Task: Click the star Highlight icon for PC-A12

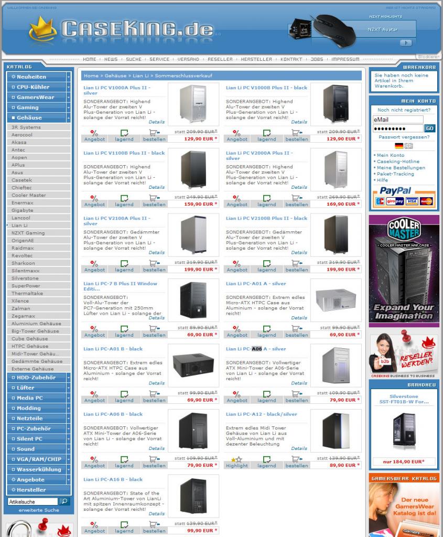Action: click(x=236, y=459)
